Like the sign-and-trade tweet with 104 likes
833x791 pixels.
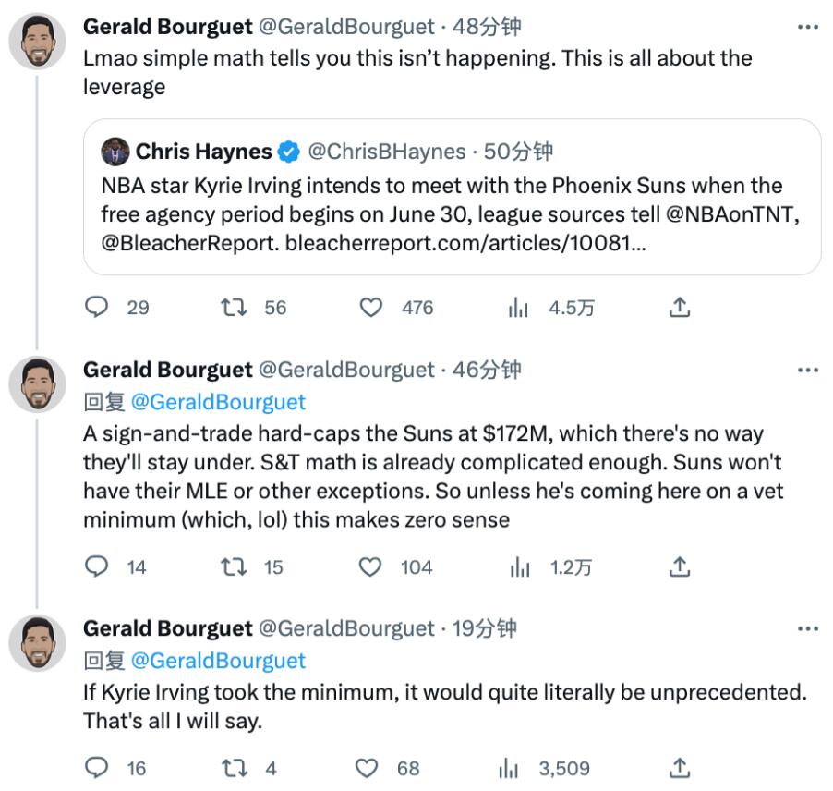(370, 566)
